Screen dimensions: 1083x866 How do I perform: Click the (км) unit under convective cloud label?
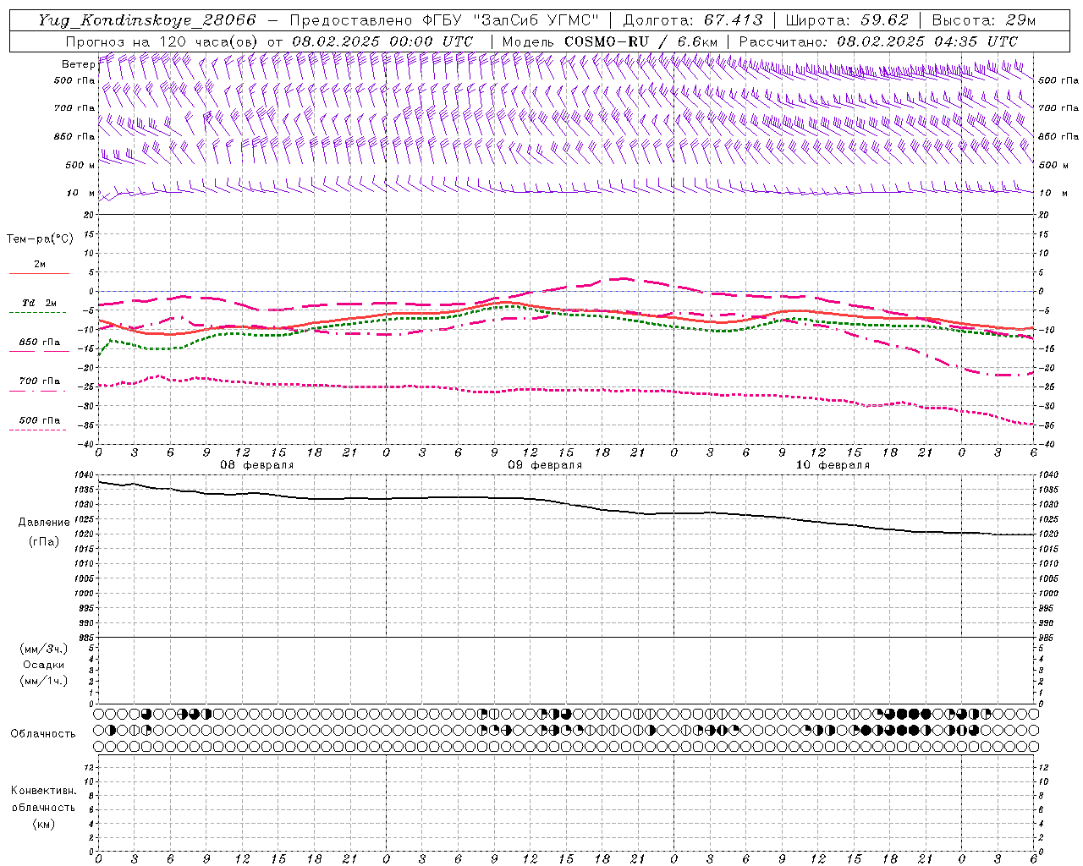click(43, 824)
